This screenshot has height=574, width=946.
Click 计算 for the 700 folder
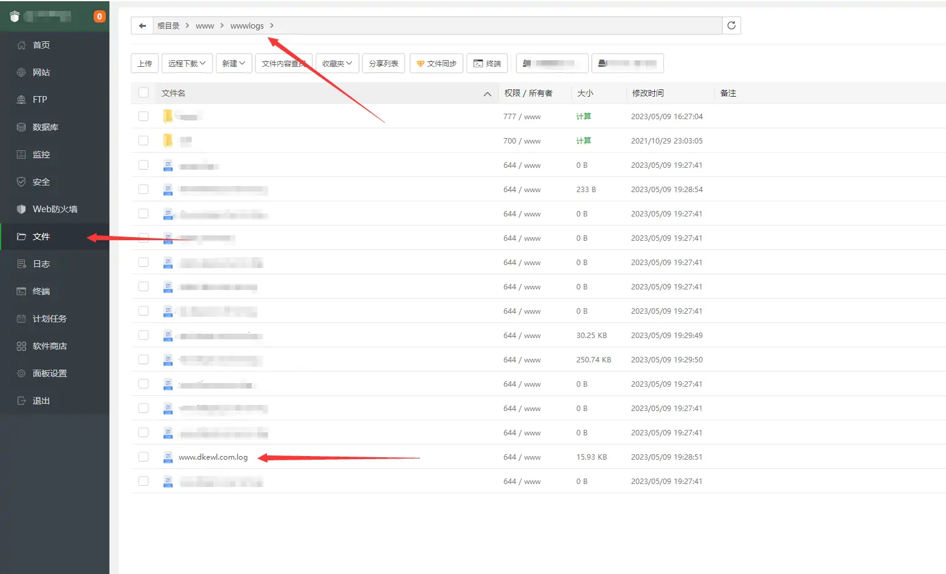(x=584, y=140)
